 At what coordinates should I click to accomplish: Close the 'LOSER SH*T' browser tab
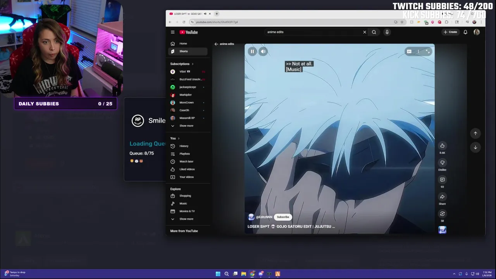click(210, 14)
